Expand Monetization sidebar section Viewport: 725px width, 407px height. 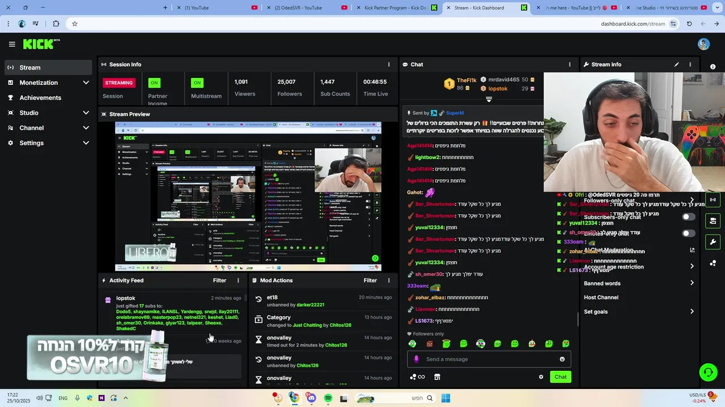coord(86,83)
